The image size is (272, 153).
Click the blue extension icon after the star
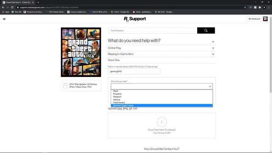[250, 8]
